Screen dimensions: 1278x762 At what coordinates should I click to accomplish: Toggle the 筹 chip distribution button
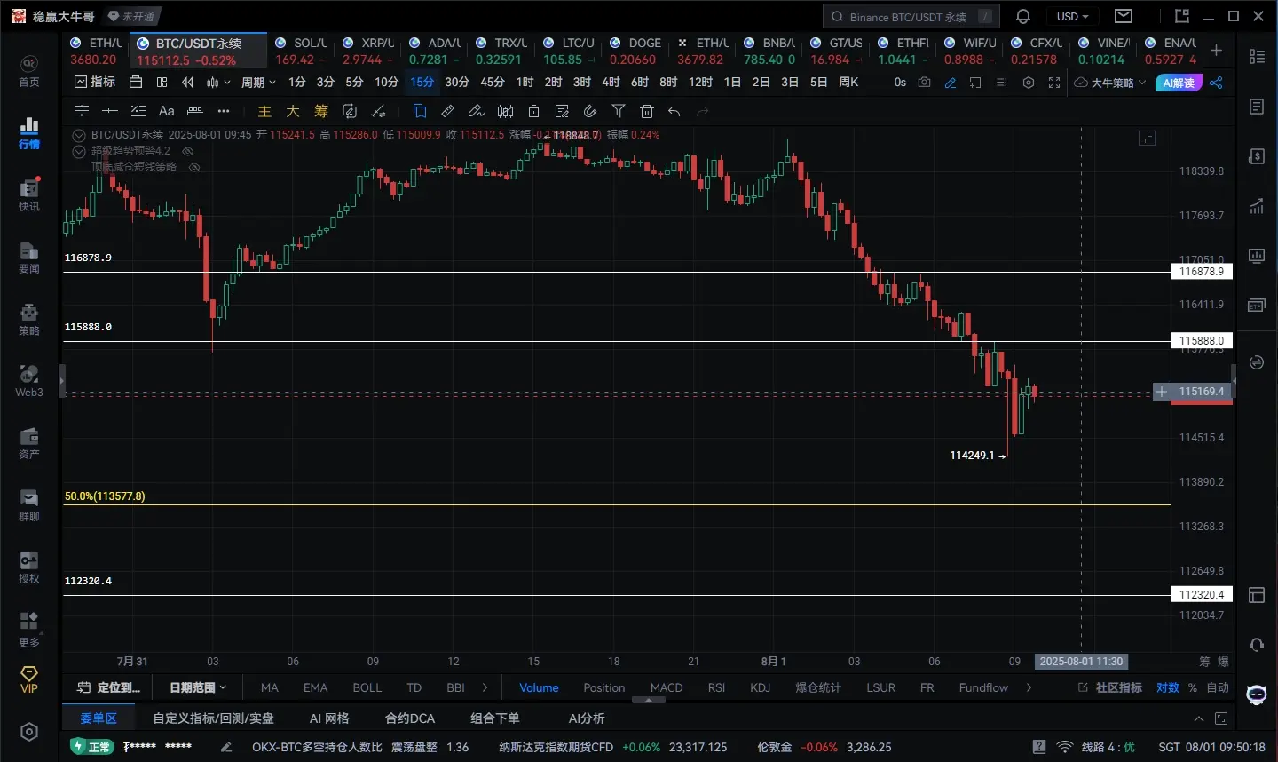coord(321,111)
